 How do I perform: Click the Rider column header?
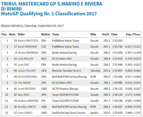[21, 34]
